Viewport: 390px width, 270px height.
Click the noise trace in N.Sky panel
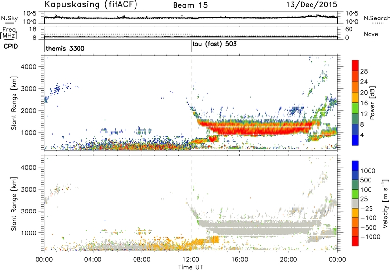(x=191, y=18)
